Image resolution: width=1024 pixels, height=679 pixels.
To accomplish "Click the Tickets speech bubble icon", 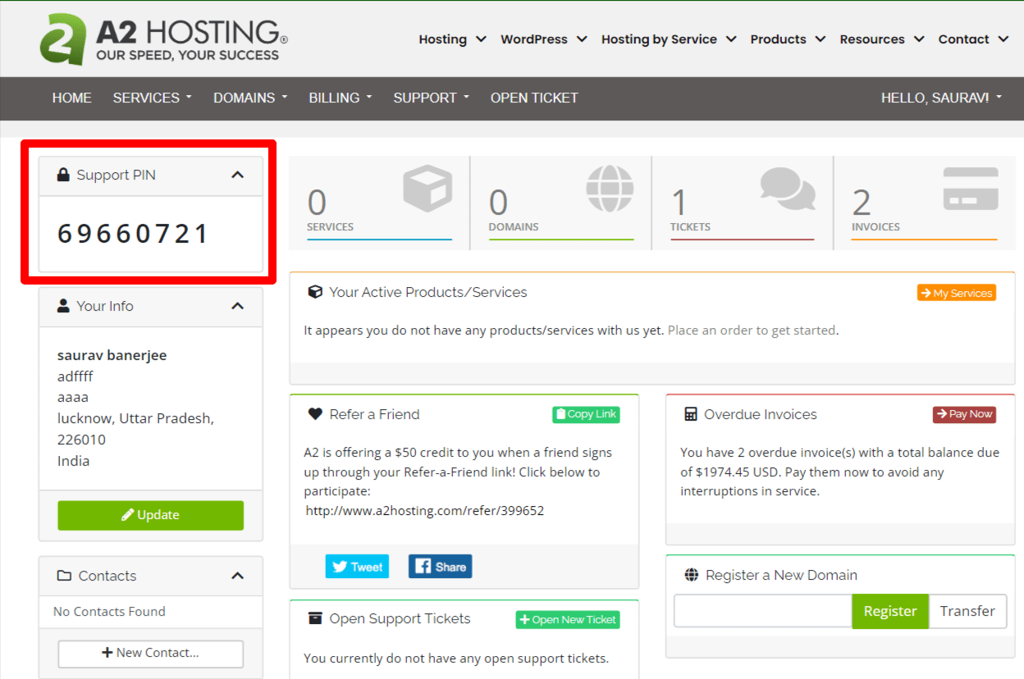I will point(786,189).
